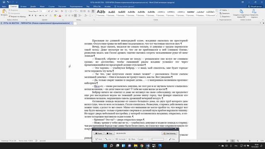Apply underline formatting (Ч)
265x149 pixels.
[36, 16]
